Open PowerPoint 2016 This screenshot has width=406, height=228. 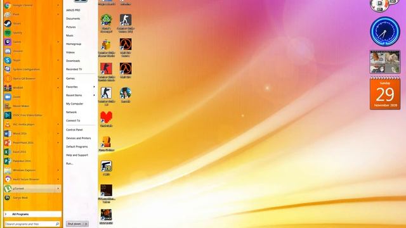[32, 142]
